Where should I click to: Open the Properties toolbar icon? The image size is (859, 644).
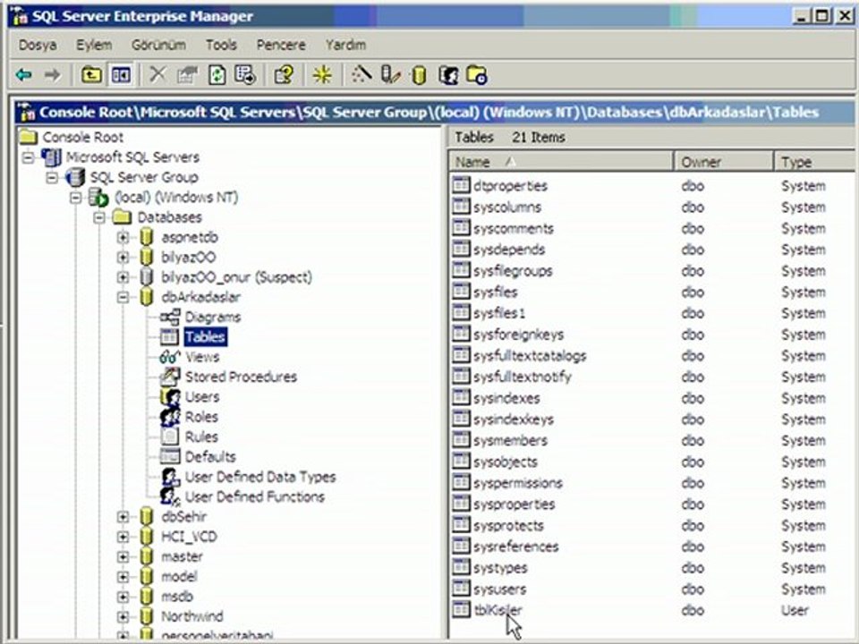click(x=187, y=75)
